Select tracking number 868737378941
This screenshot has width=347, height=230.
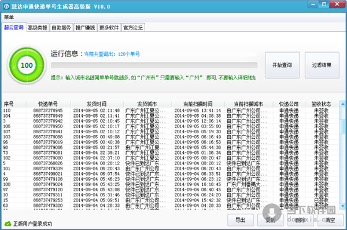(x=48, y=132)
